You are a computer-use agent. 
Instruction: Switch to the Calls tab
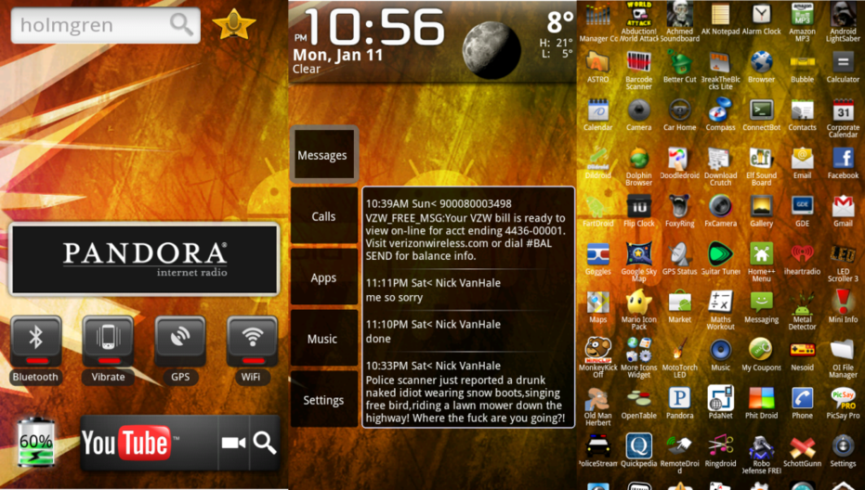(x=323, y=216)
